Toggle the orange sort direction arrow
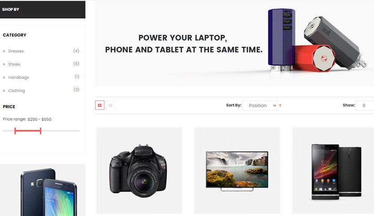Screen dimensions: 374x216 tap(280, 106)
